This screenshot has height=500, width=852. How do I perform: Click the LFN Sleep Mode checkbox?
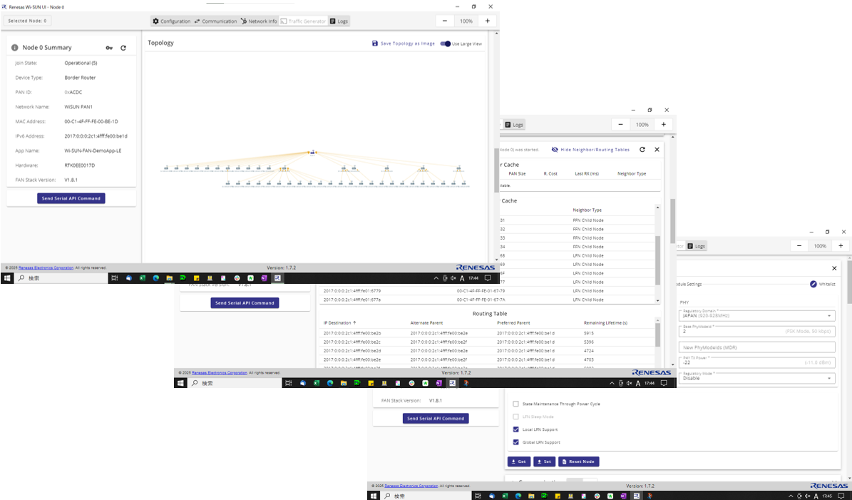[515, 417]
